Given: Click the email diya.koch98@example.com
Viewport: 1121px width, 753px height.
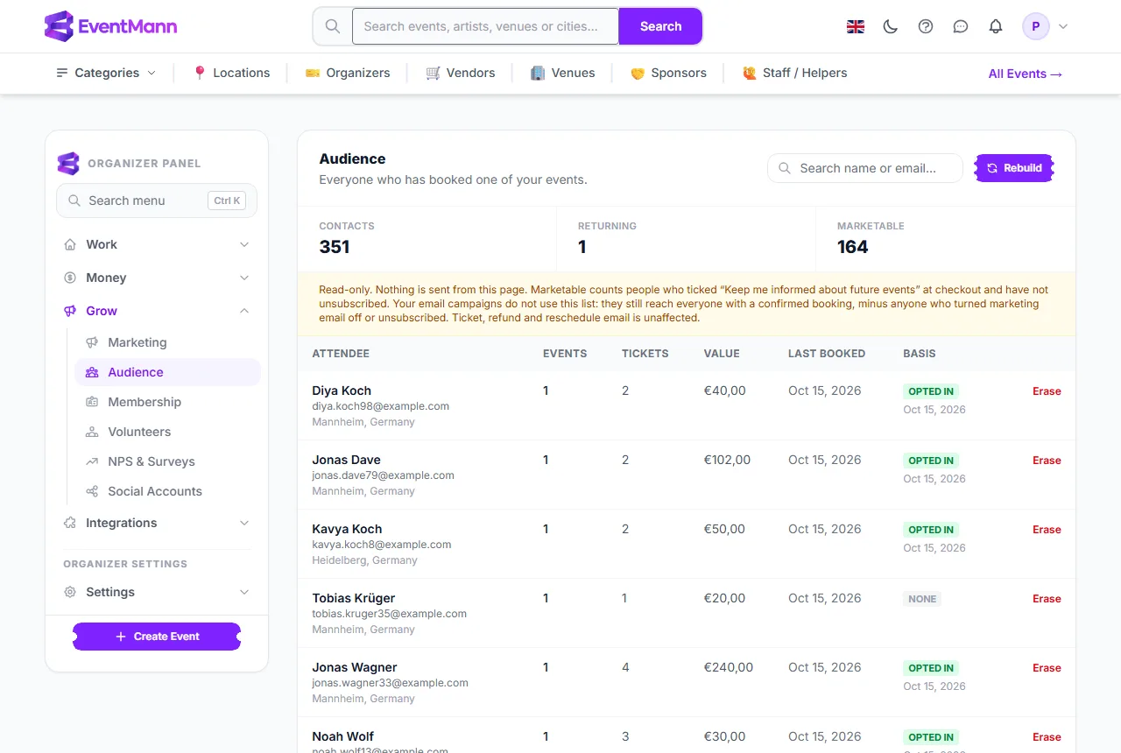Looking at the screenshot, I should click(x=381, y=406).
